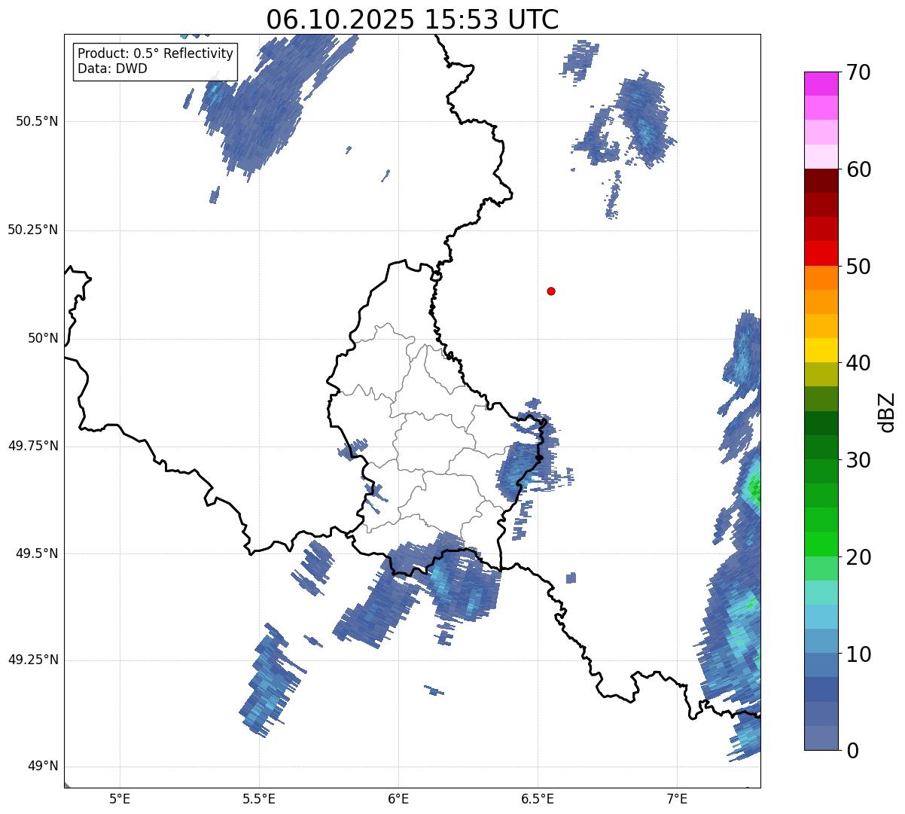Click the 49.25°N latitude label

(33, 660)
